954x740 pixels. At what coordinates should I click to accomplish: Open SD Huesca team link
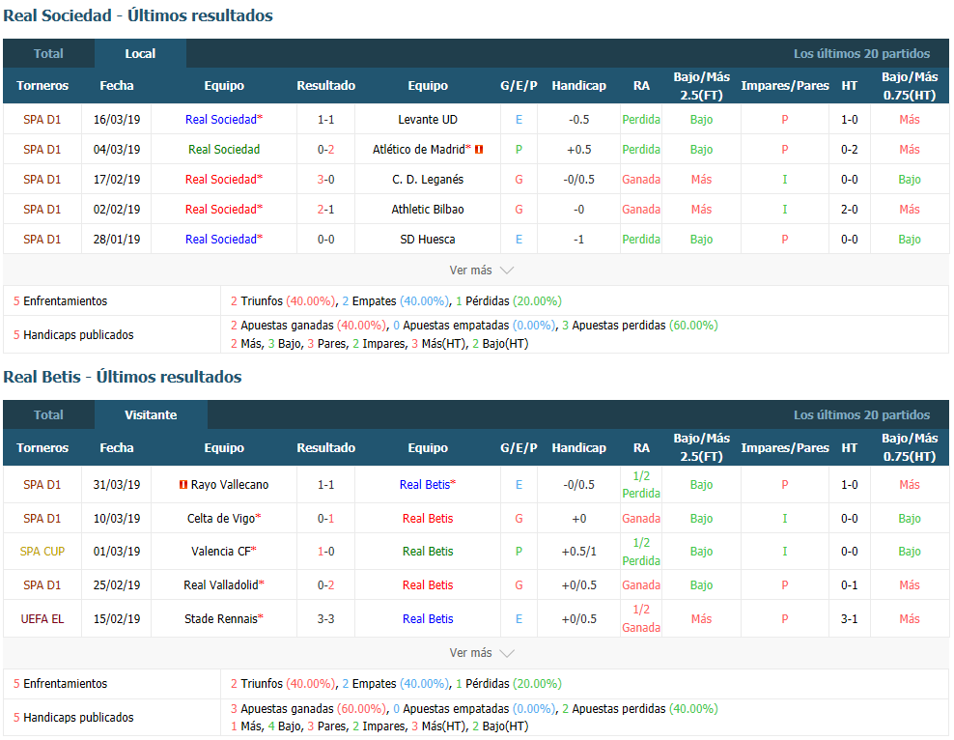point(428,240)
